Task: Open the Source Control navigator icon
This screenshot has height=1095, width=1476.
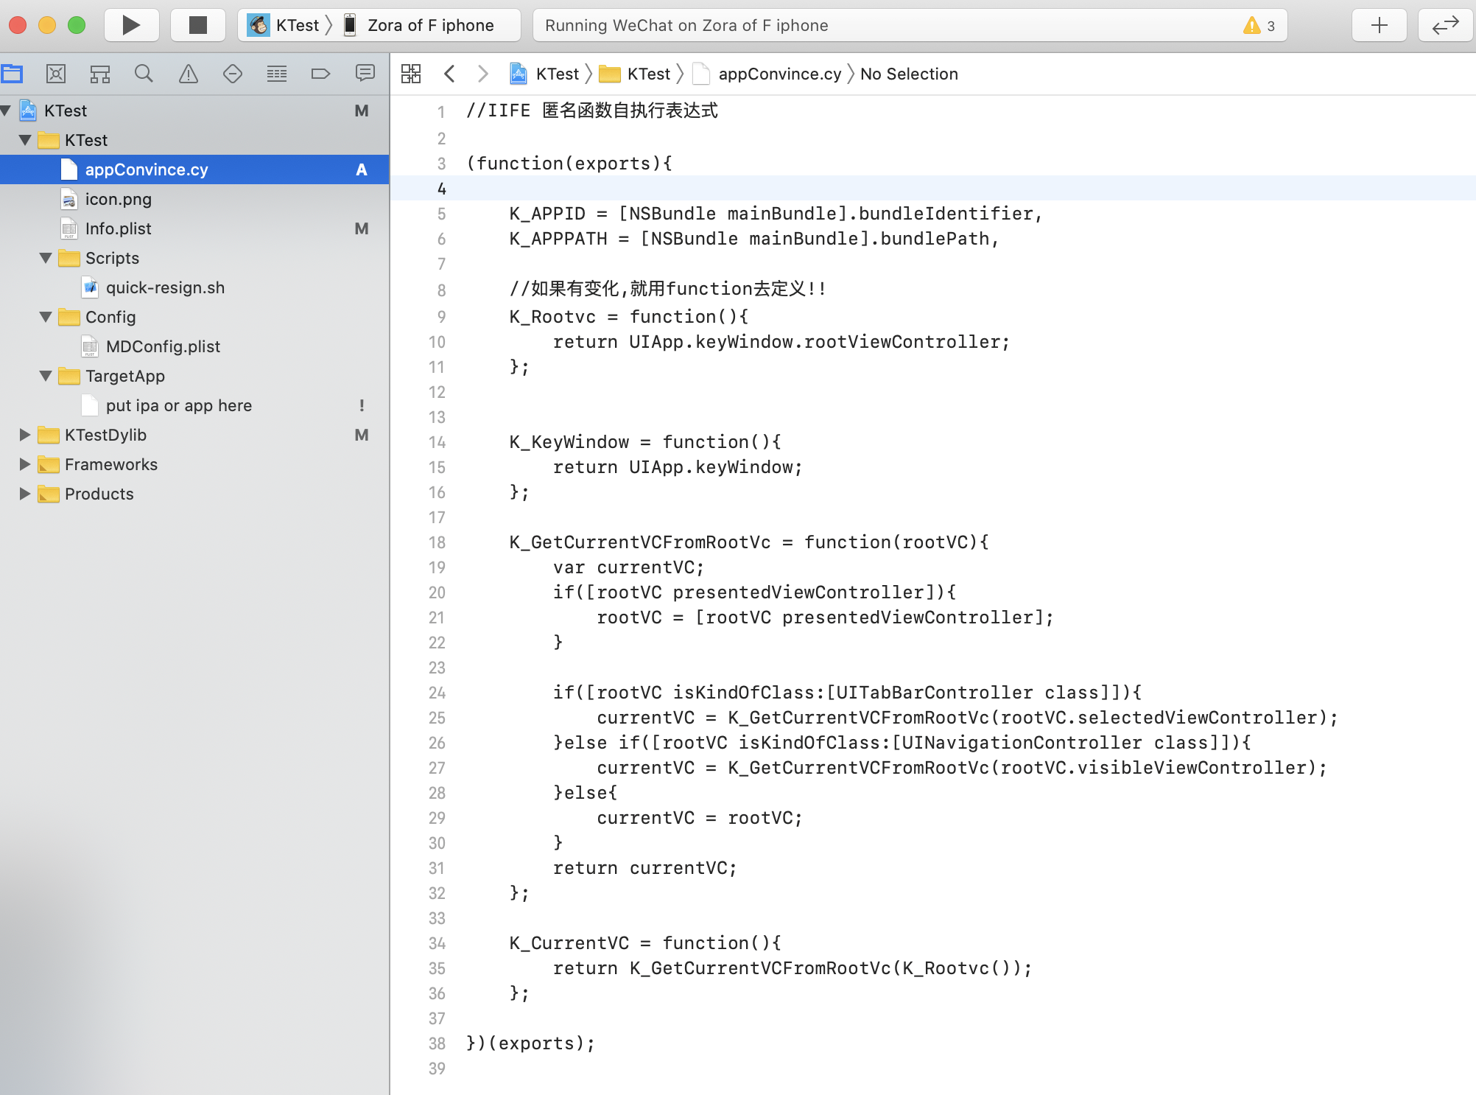Action: [x=56, y=74]
